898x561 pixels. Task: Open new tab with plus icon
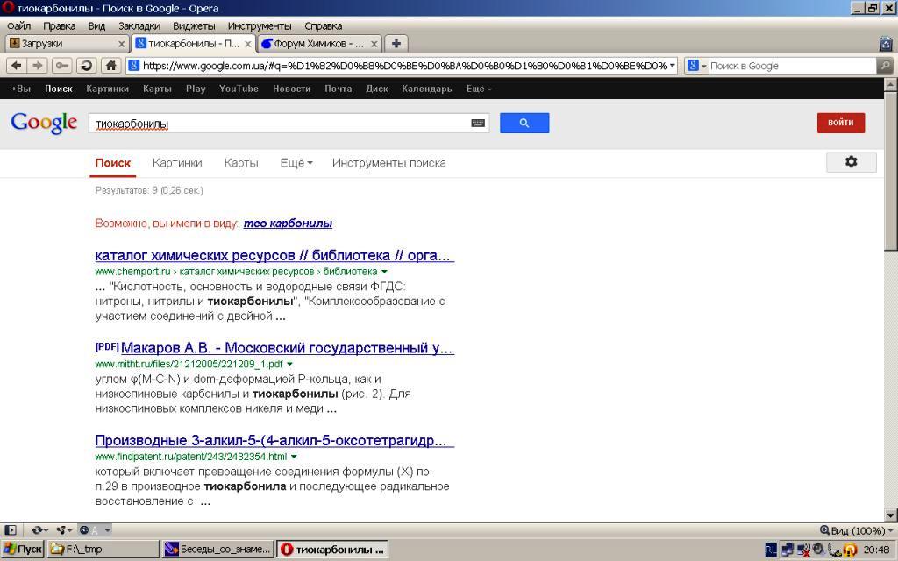pyautogui.click(x=396, y=43)
